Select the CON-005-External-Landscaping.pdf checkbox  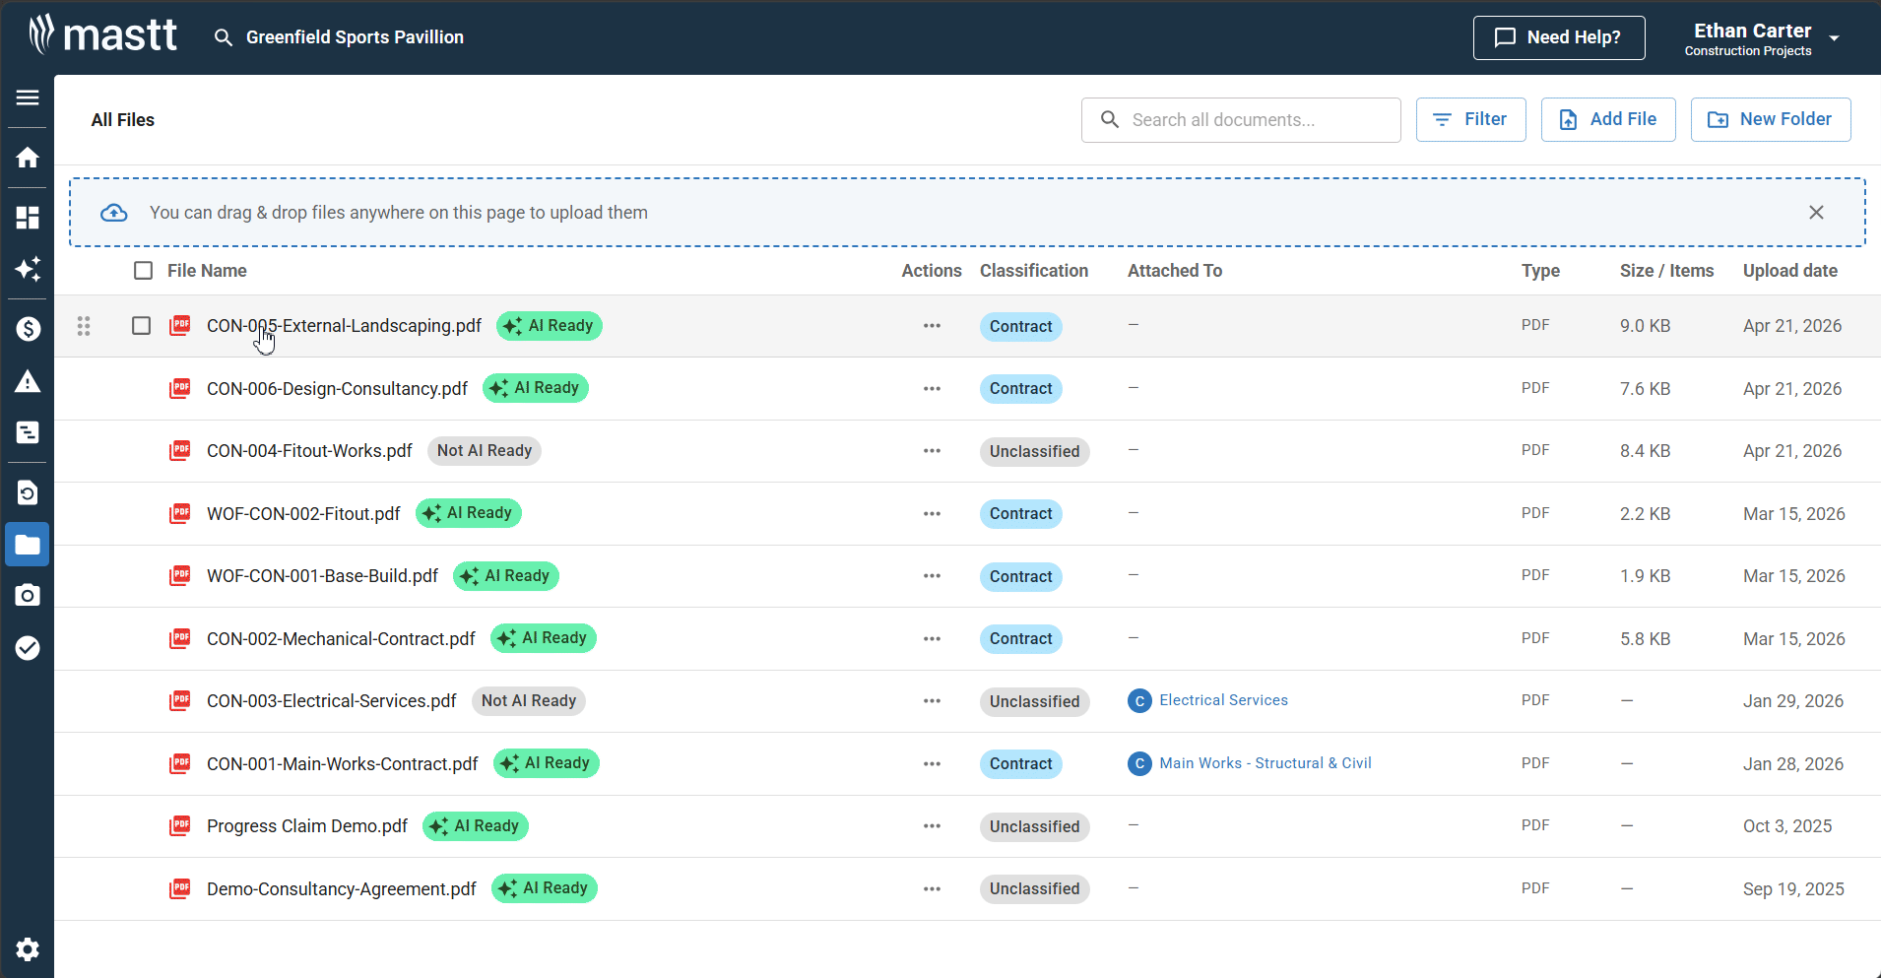pyautogui.click(x=142, y=326)
